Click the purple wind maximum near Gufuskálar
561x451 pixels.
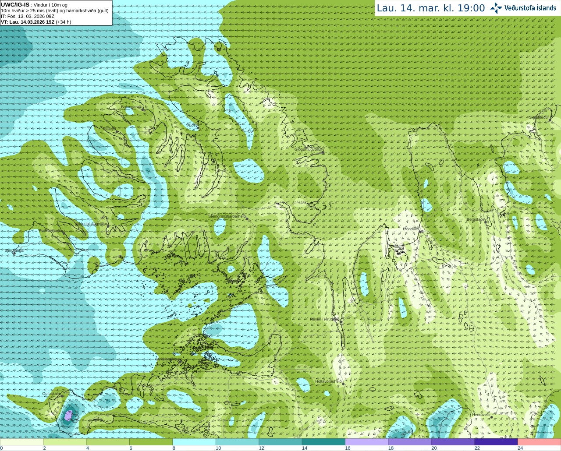(68, 415)
